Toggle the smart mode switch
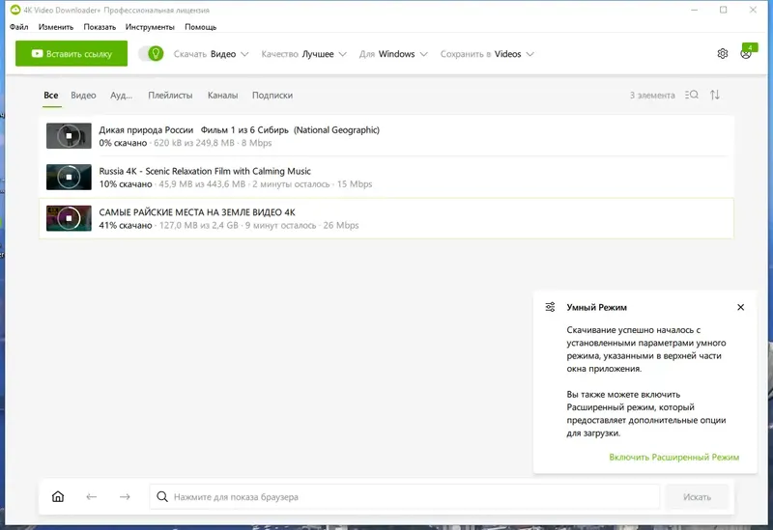The width and height of the screenshot is (773, 530). [x=151, y=54]
